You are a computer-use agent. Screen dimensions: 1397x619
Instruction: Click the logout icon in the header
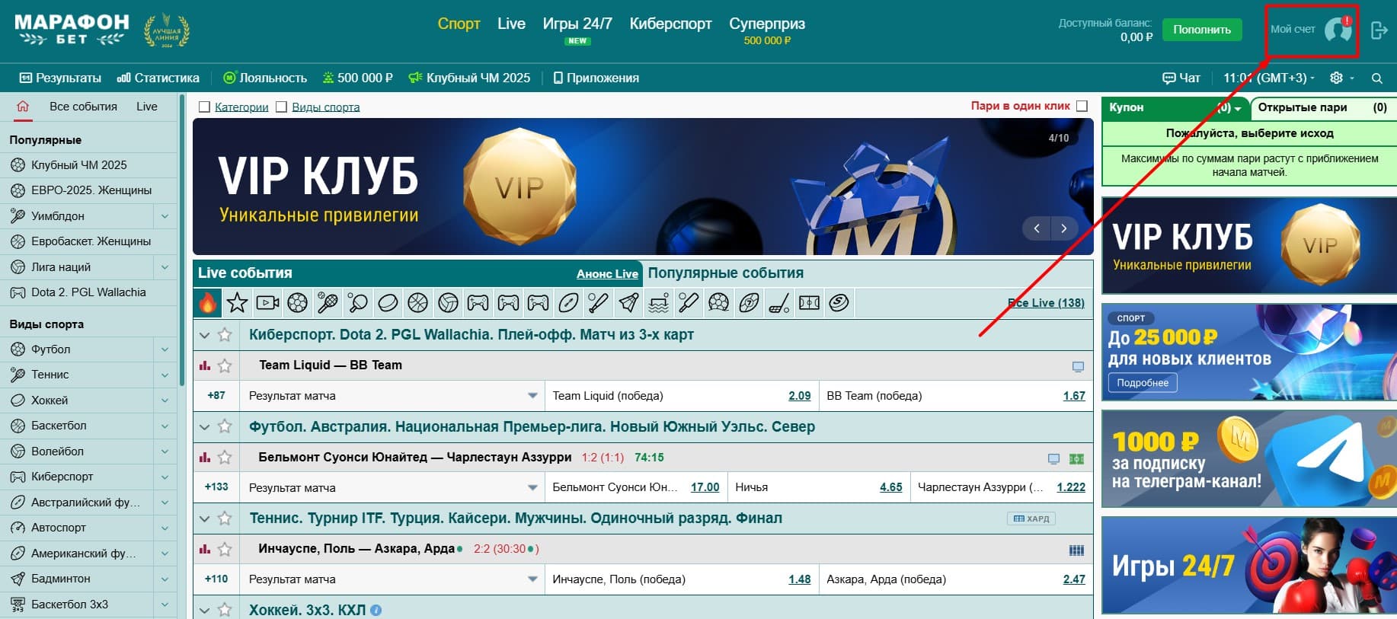1379,30
